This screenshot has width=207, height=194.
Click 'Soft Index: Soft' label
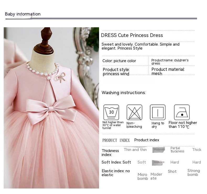click(116, 162)
